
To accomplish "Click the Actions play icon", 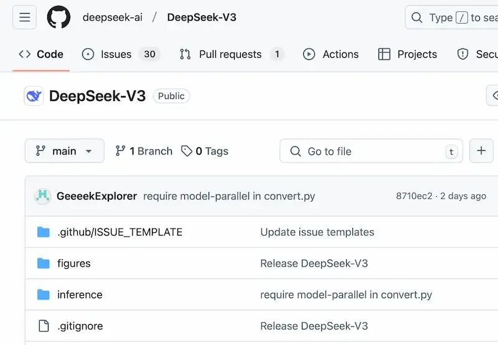I will click(x=309, y=54).
